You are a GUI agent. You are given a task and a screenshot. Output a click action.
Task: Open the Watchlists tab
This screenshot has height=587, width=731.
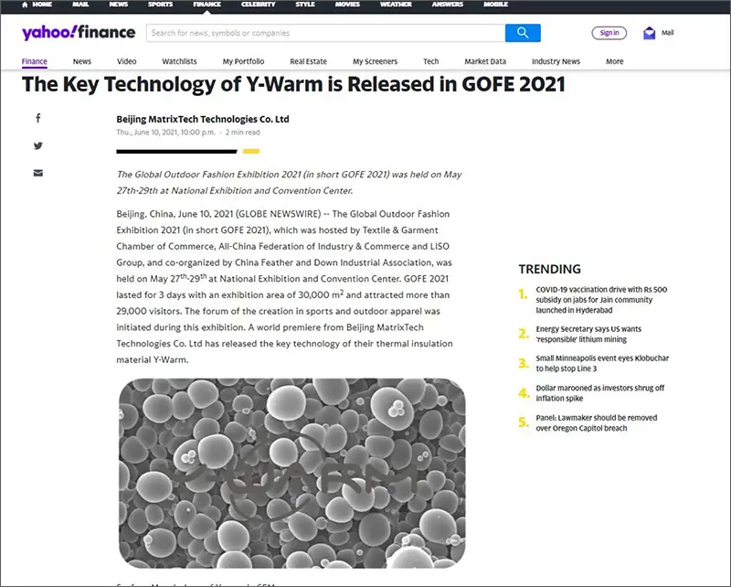pos(179,61)
